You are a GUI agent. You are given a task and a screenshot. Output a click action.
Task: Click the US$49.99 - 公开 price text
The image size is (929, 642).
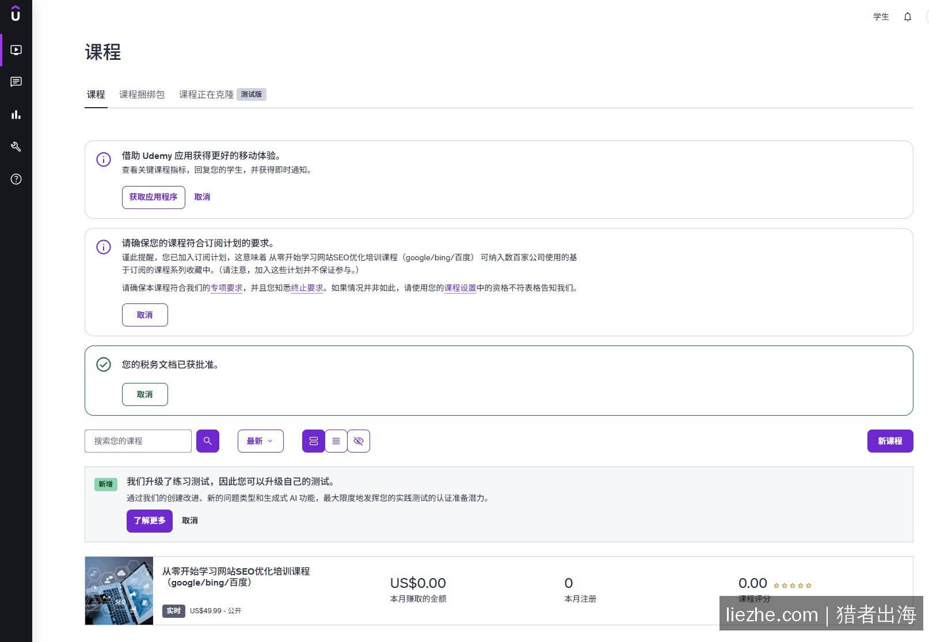(216, 611)
